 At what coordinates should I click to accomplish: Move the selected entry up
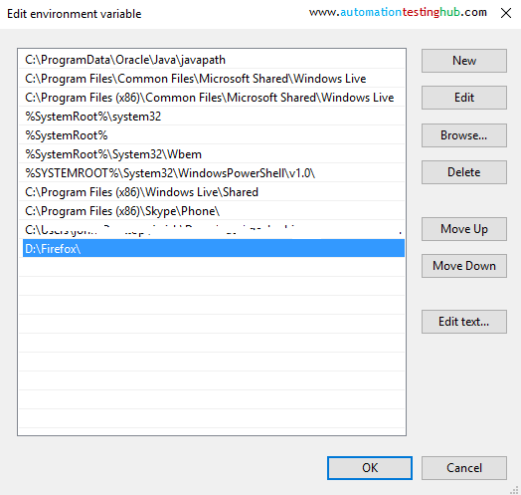[464, 229]
